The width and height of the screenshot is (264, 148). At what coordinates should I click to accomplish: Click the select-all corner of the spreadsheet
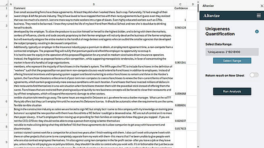tap(4, 4)
